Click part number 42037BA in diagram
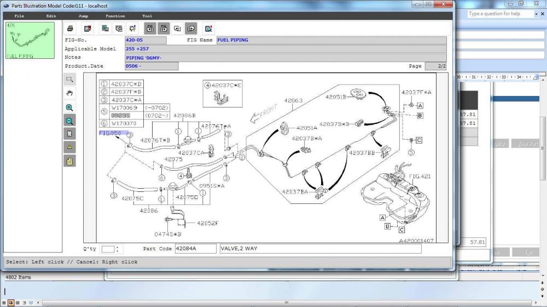Screen dimensions: 547x307 tap(295, 191)
